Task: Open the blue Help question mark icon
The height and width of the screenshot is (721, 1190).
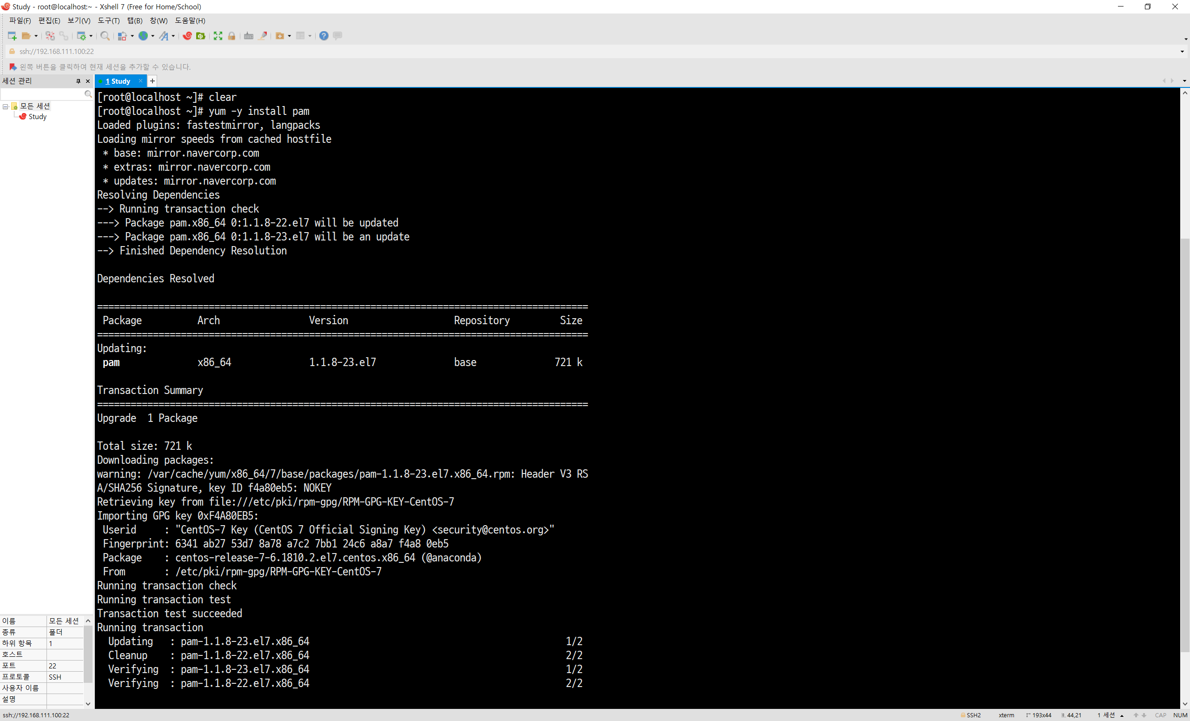Action: pyautogui.click(x=324, y=36)
